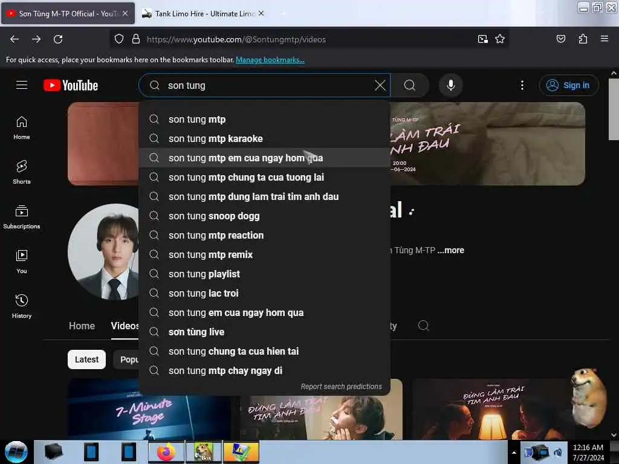619x464 pixels.
Task: Choose suggestion 'son tung mtp dung lam trai tim anh dau'
Action: (x=265, y=196)
